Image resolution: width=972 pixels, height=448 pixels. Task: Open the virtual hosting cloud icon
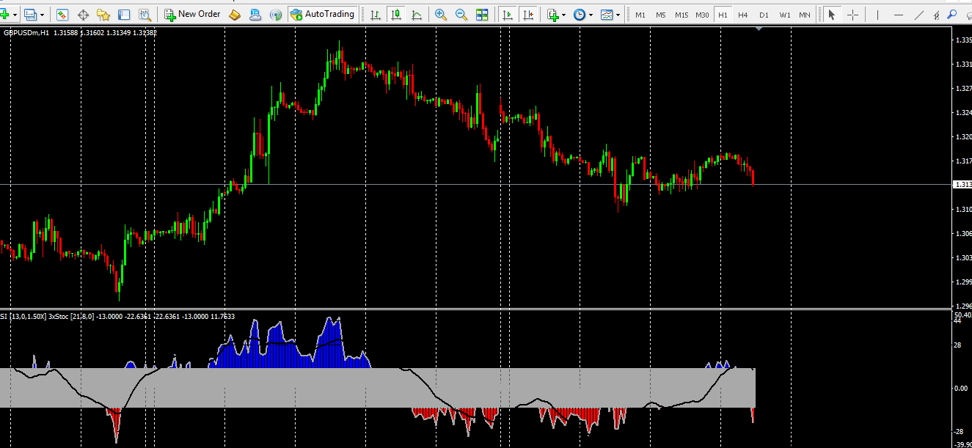[255, 14]
